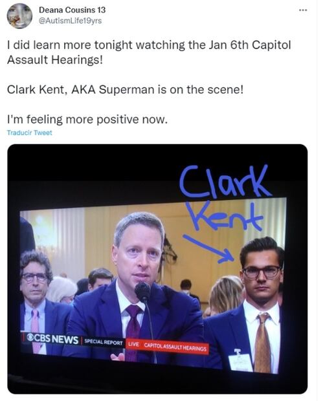
Task: Open the attached TV photo
Action: coord(157,269)
